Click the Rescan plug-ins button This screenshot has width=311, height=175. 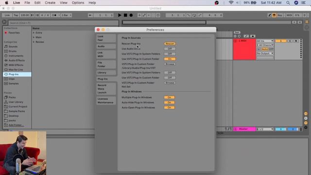[x=170, y=44]
